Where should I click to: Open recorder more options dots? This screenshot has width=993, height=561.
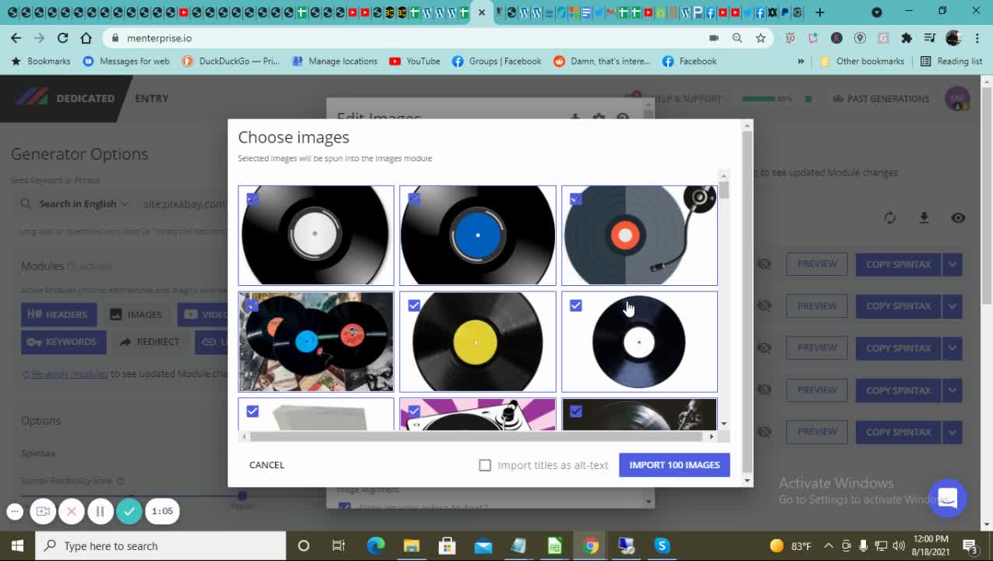point(15,511)
